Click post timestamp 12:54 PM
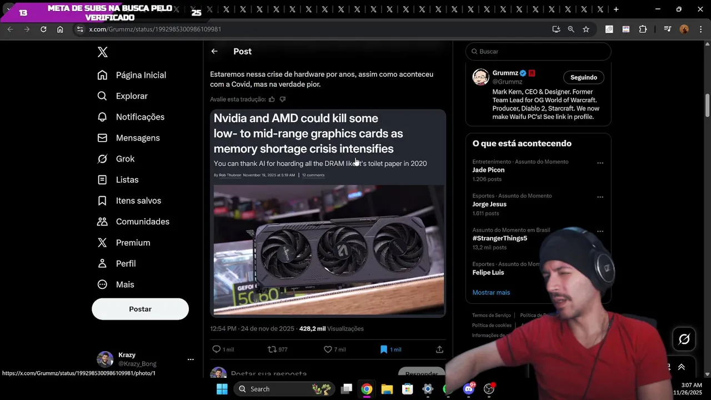 pos(252,329)
